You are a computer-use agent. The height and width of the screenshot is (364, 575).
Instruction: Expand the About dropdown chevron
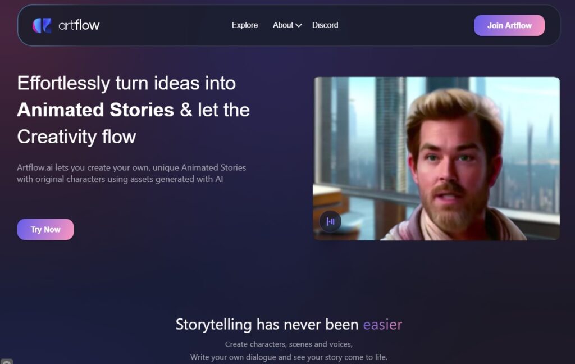click(299, 25)
